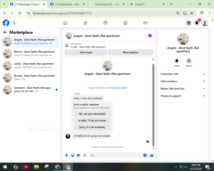Open the Marketplace storefront icon in top navigation
The width and height of the screenshot is (214, 171).
tap(125, 23)
